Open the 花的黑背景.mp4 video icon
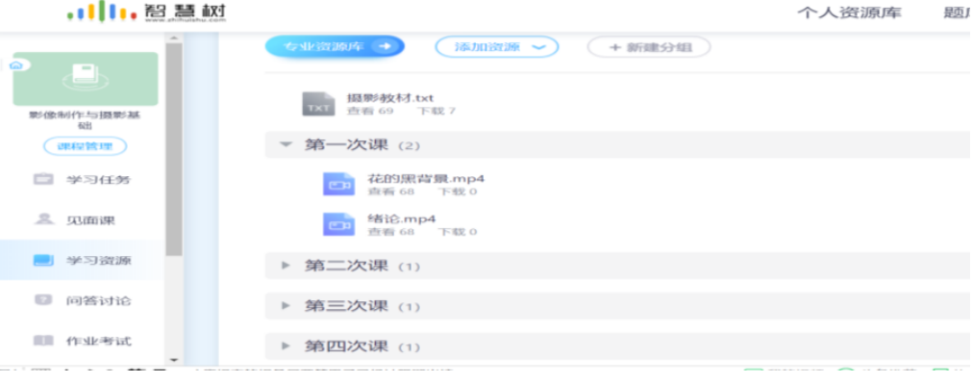The height and width of the screenshot is (383, 973). pyautogui.click(x=338, y=185)
